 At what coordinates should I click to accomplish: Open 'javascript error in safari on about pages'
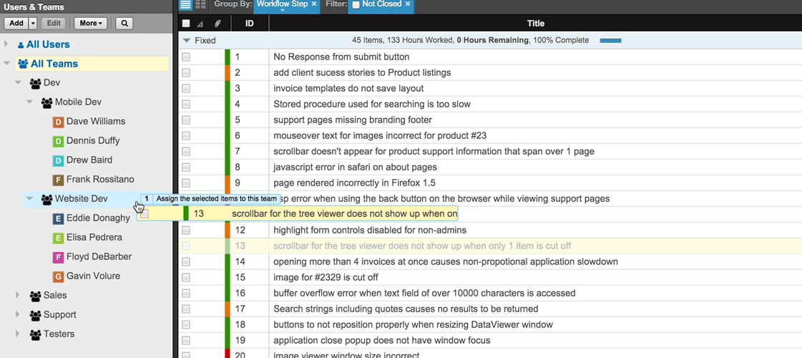[355, 167]
